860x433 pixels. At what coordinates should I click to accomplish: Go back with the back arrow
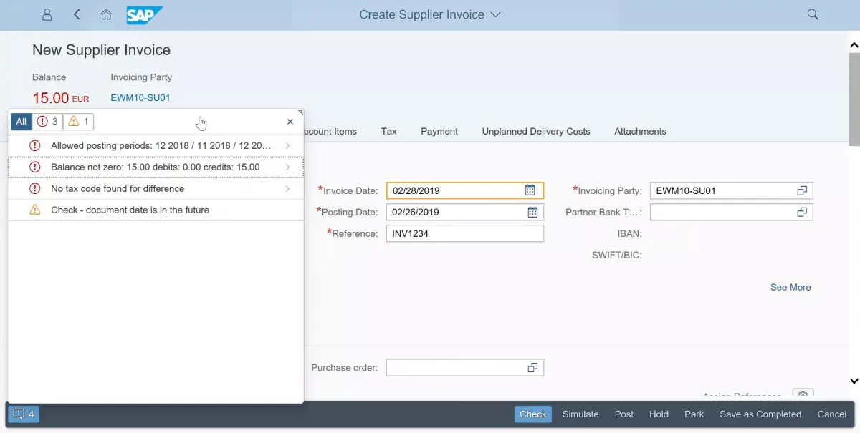[77, 14]
